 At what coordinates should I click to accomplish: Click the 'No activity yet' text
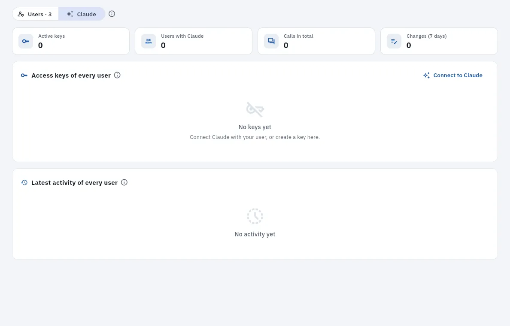[x=255, y=234]
